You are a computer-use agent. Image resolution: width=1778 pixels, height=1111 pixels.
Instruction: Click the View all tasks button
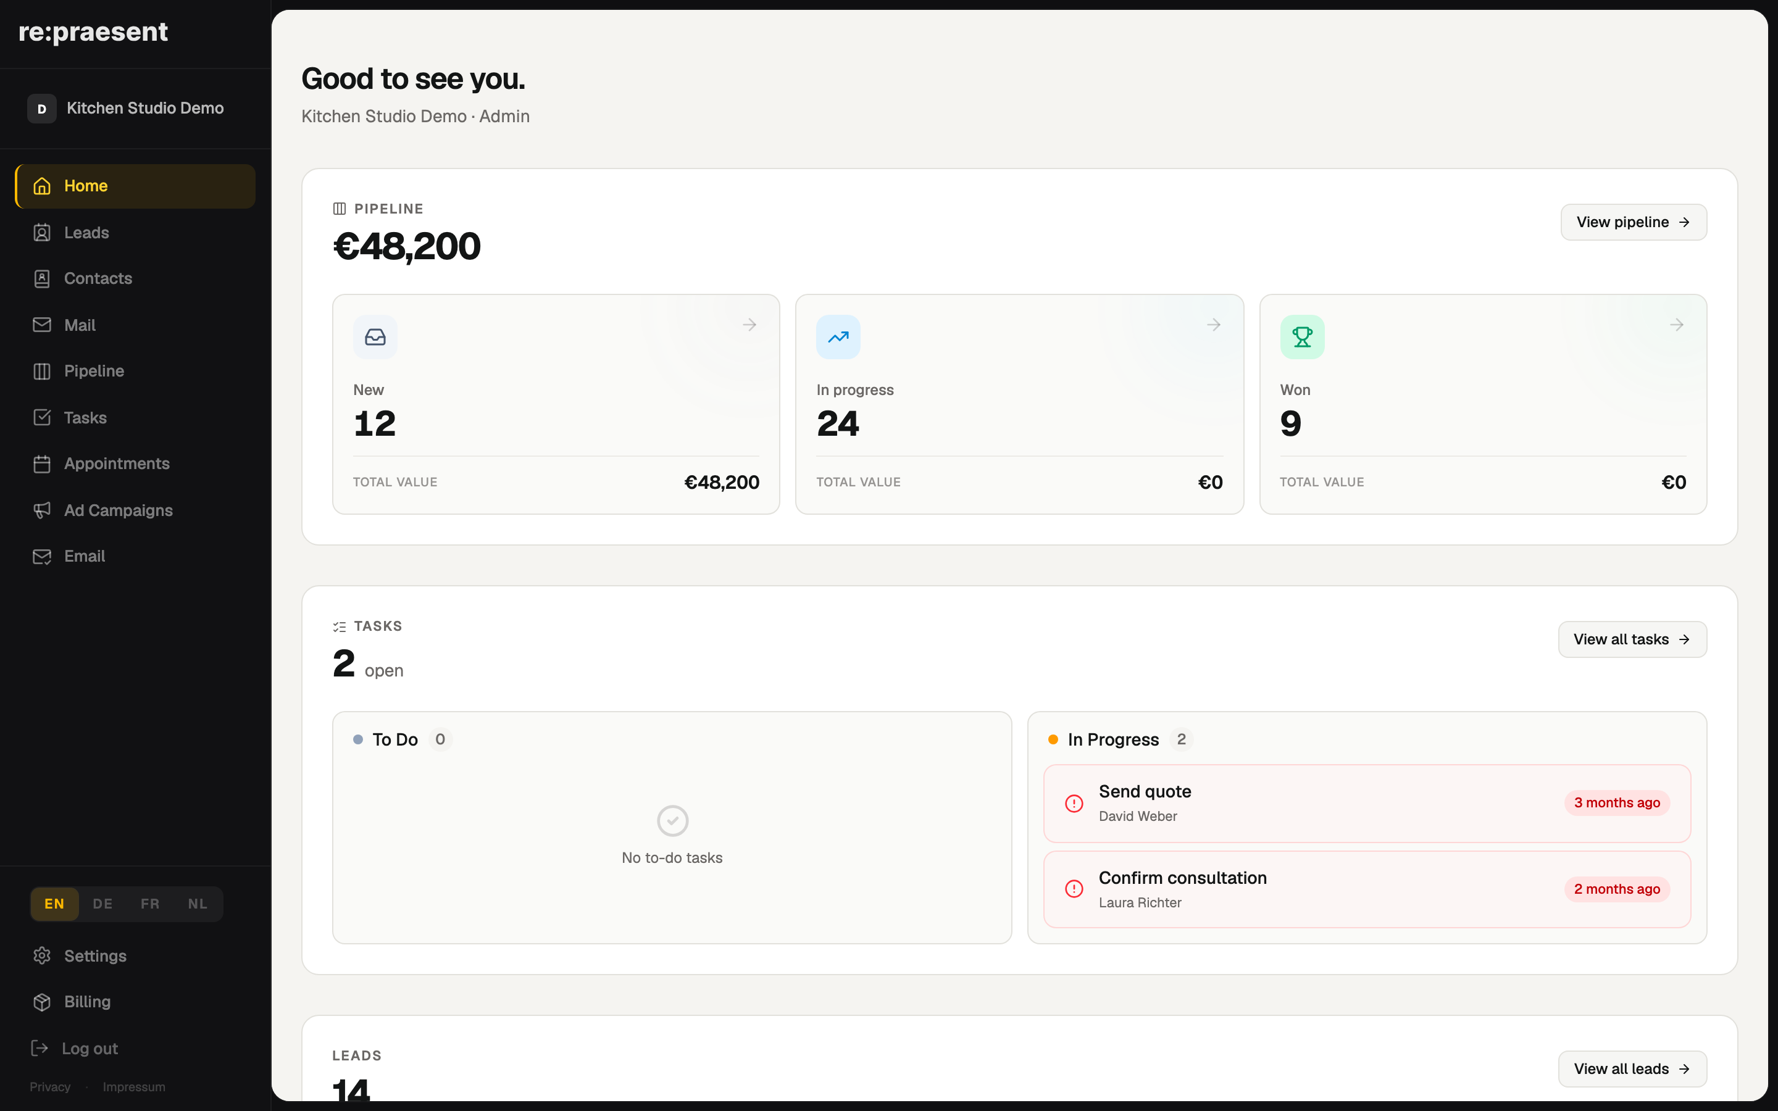(1632, 639)
